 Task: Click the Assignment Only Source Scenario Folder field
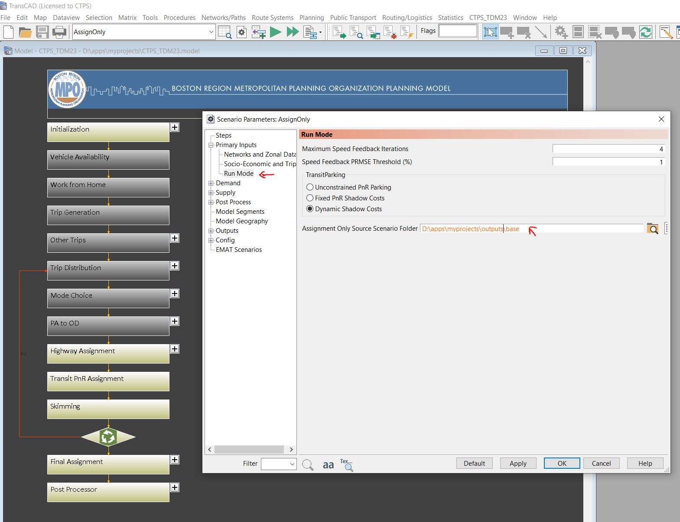click(532, 229)
